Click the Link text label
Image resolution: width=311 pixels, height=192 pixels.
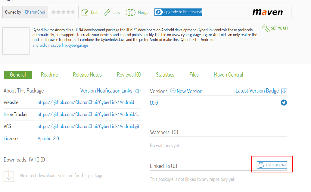[x=116, y=12]
